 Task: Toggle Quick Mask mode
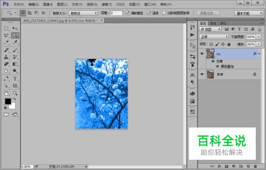click(x=6, y=115)
